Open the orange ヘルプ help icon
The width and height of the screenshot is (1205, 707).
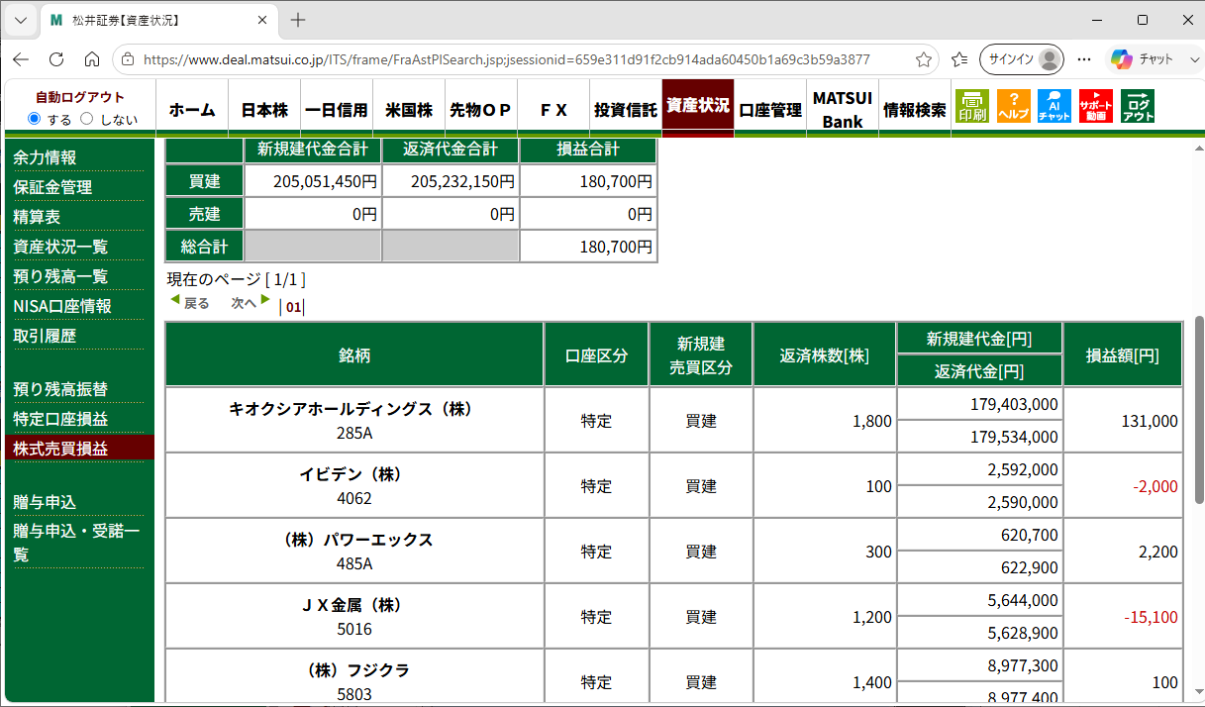tap(1014, 106)
